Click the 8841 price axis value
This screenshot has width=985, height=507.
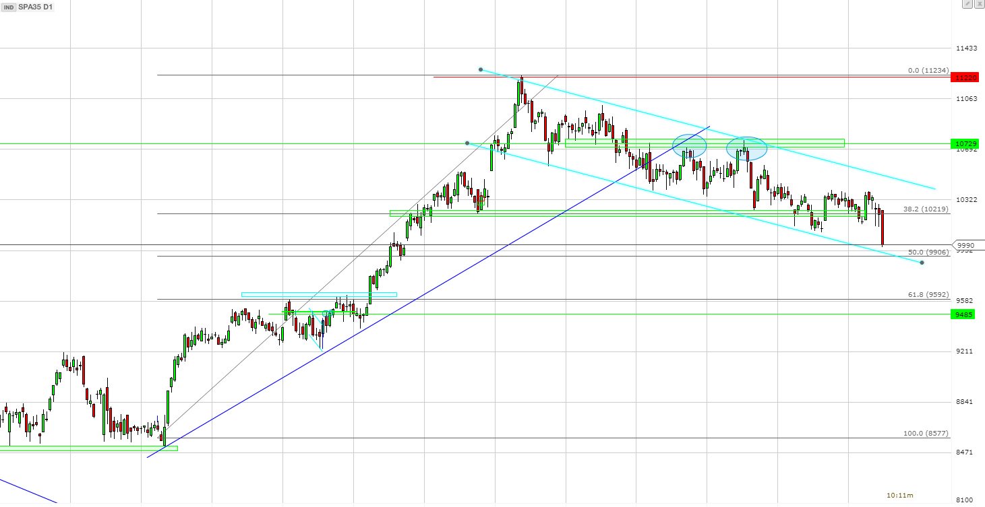(x=965, y=402)
